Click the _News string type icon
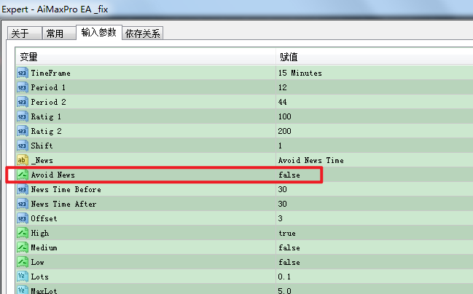 coord(22,160)
